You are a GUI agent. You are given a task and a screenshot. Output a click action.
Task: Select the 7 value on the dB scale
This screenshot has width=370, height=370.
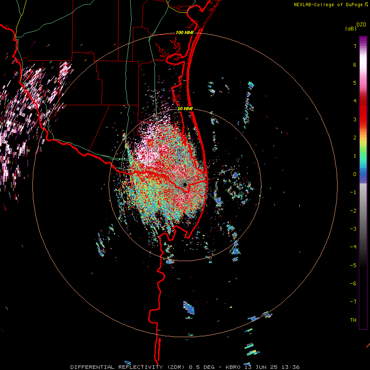pos(355,46)
